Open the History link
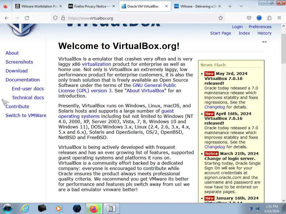 tap(264, 33)
